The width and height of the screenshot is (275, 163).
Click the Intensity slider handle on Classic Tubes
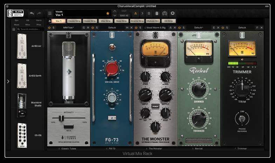click(61, 118)
